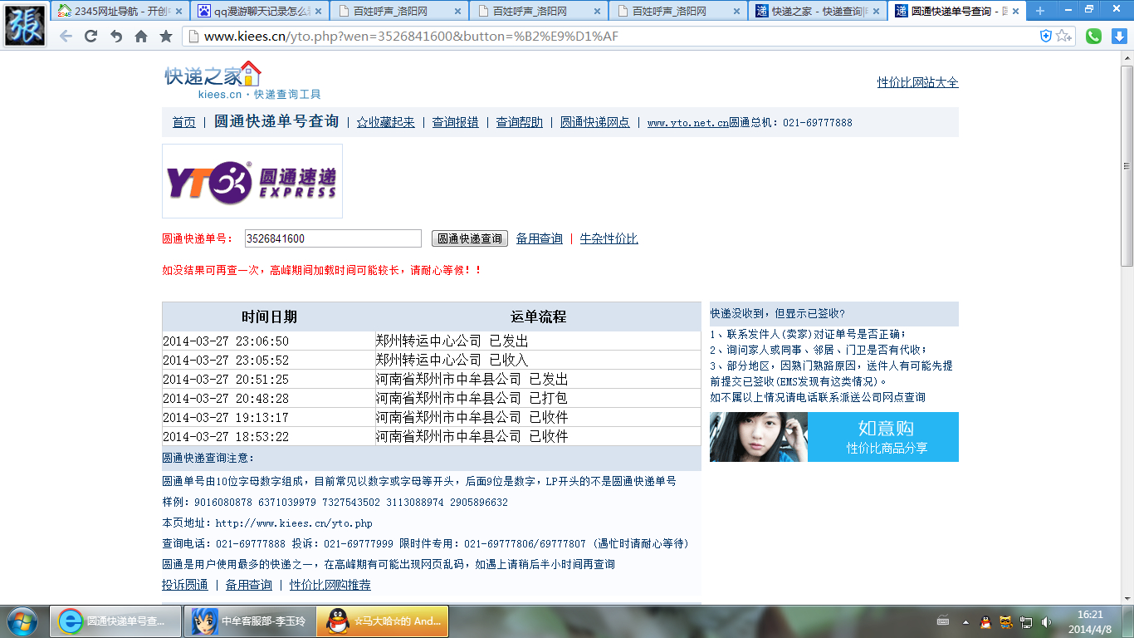The width and height of the screenshot is (1134, 638).
Task: Click the green phone icon
Action: click(x=1094, y=37)
